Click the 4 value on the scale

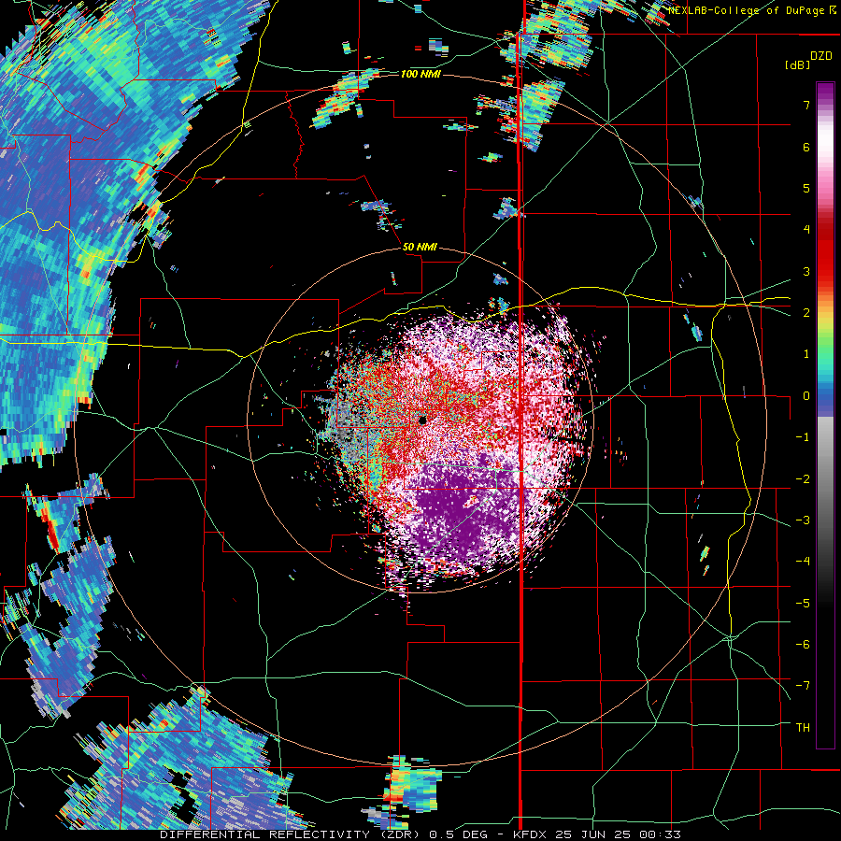point(806,230)
